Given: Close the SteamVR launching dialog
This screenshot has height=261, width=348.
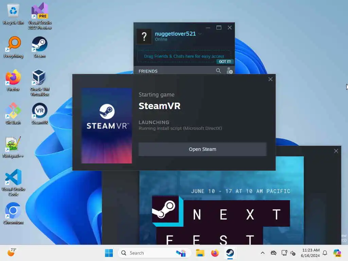Looking at the screenshot, I should (270, 79).
